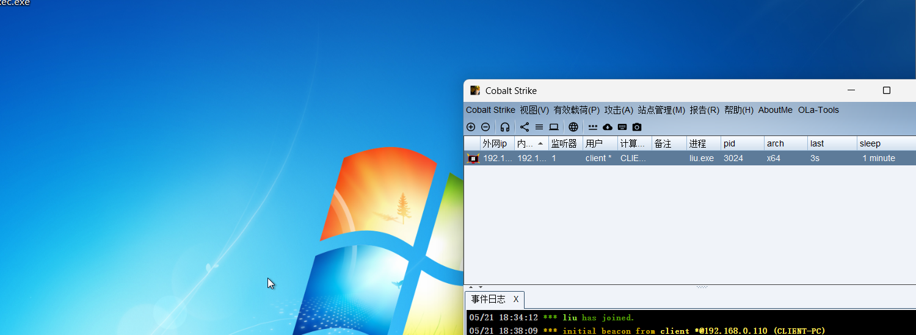Open listeners via the headphones icon

[505, 127]
